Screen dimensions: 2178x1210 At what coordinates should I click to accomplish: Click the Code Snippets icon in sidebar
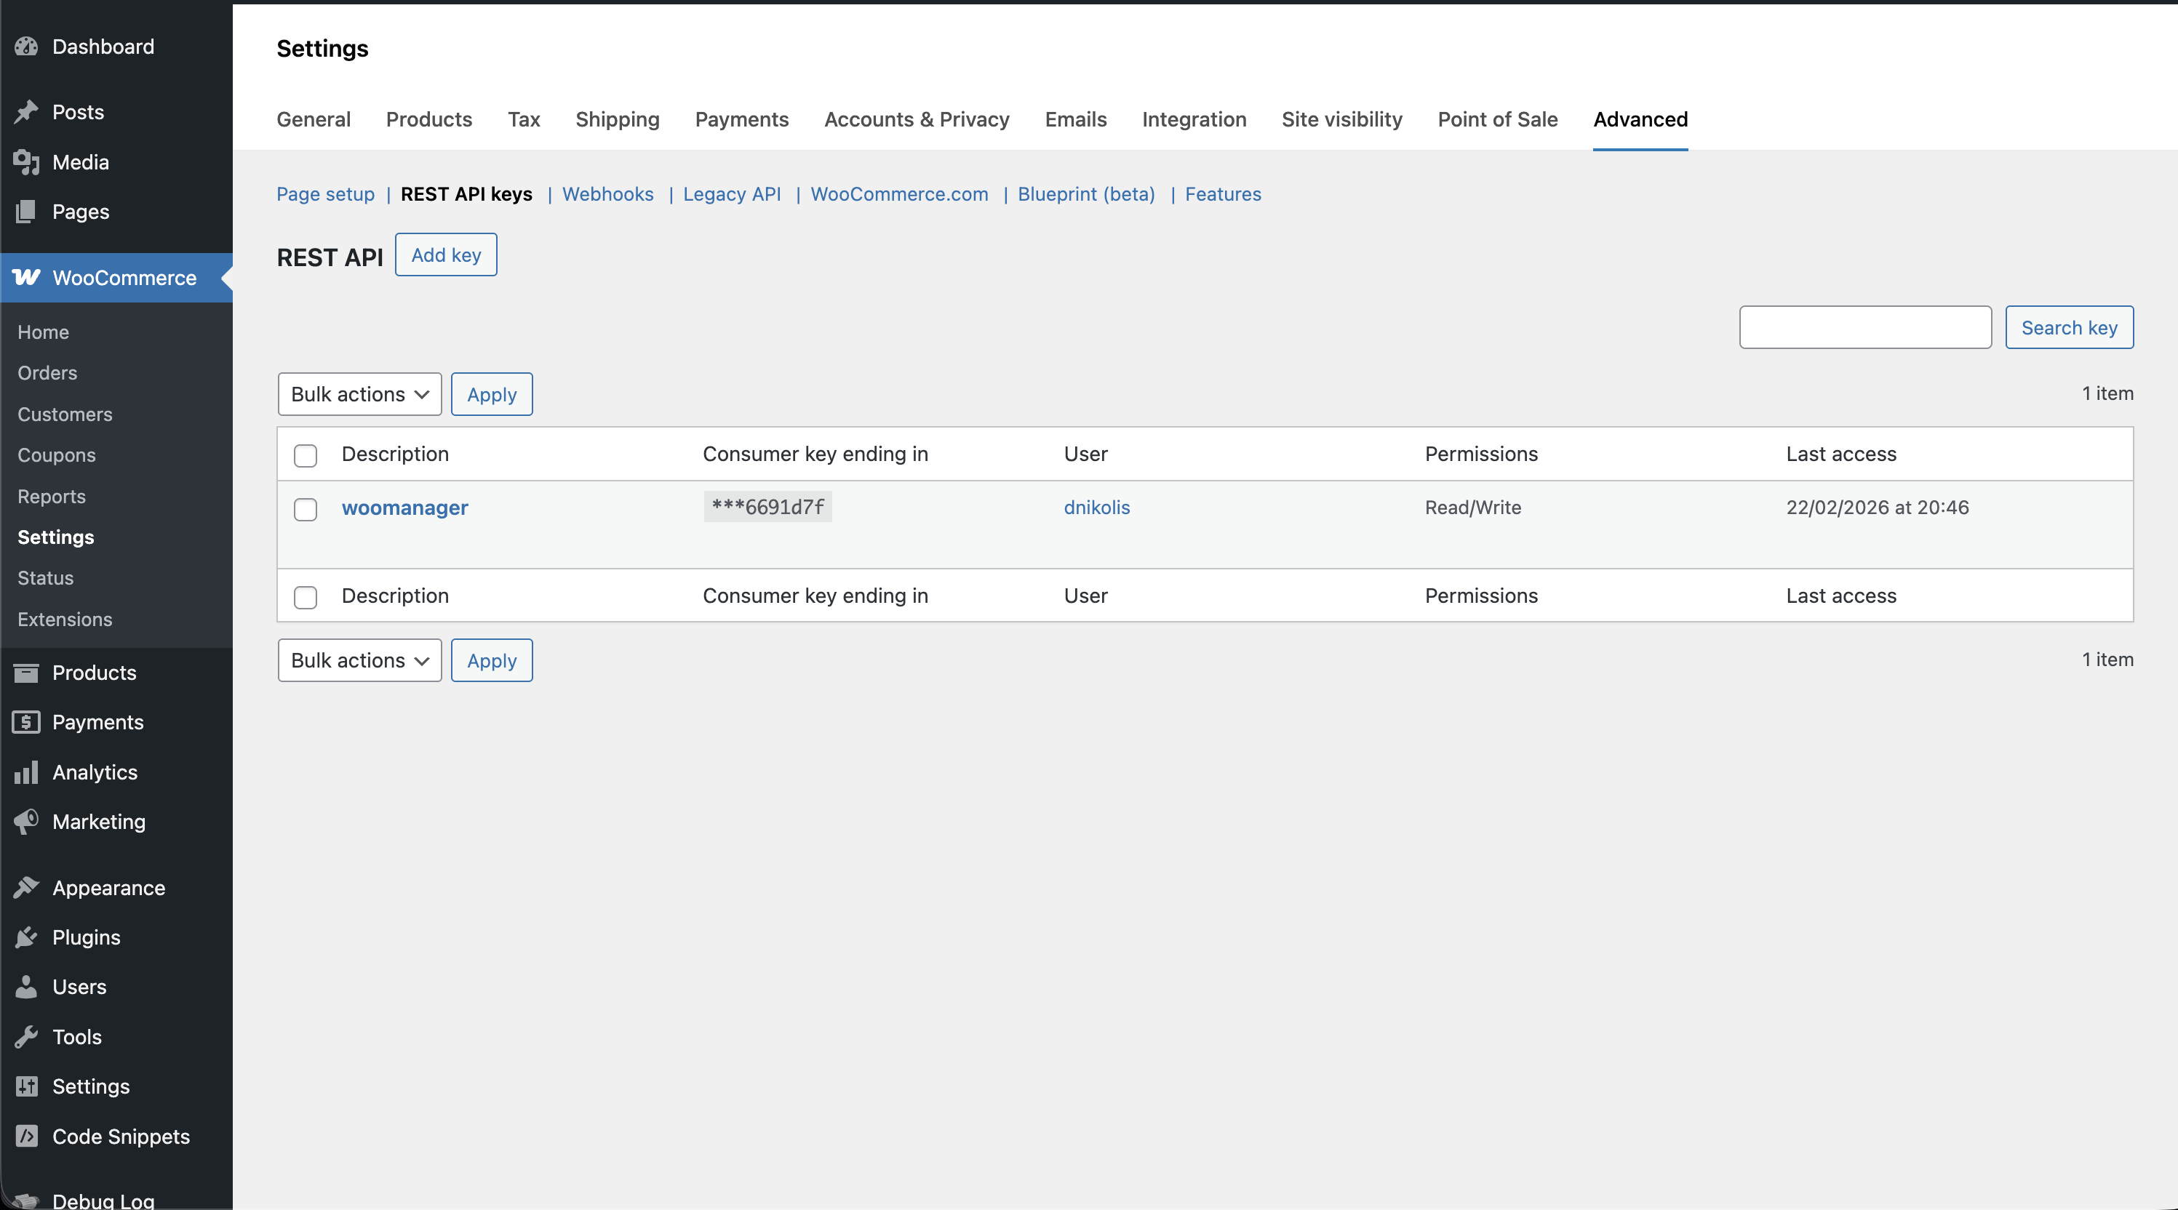26,1137
